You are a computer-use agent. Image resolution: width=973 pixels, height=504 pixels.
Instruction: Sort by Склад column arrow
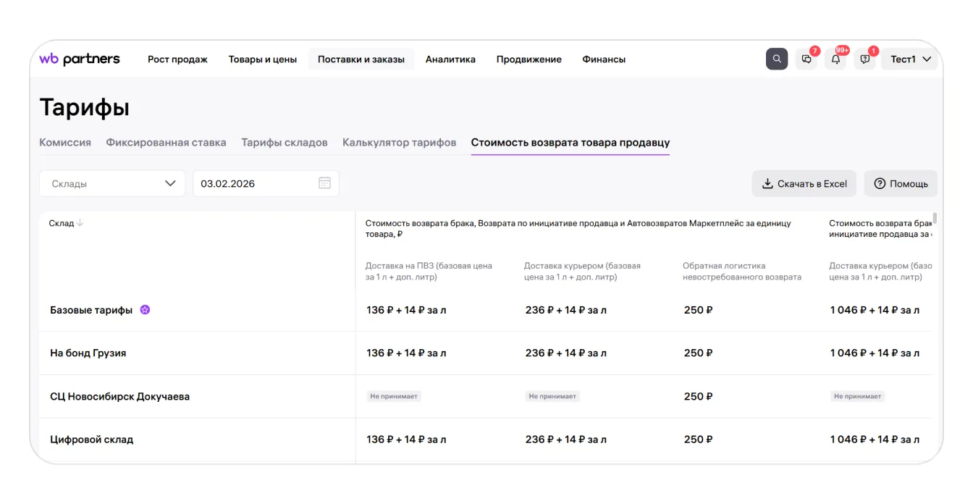pos(80,223)
